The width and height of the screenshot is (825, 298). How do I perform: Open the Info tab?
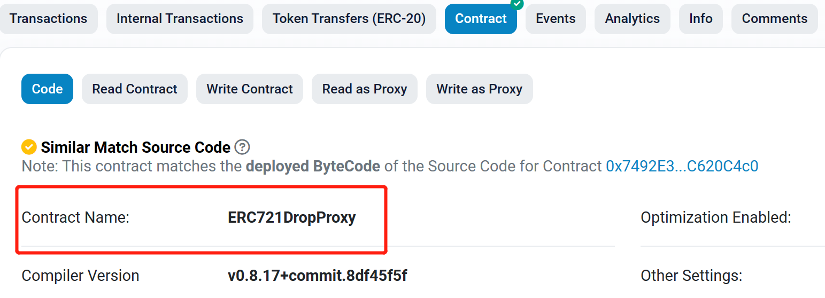(700, 19)
